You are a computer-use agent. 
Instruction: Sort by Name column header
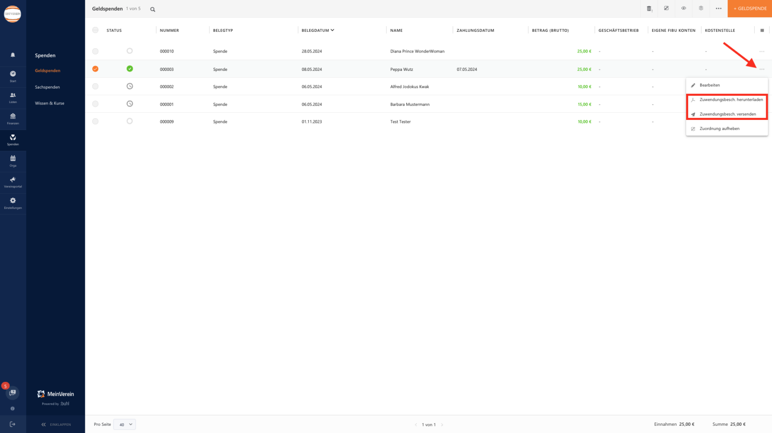(396, 30)
